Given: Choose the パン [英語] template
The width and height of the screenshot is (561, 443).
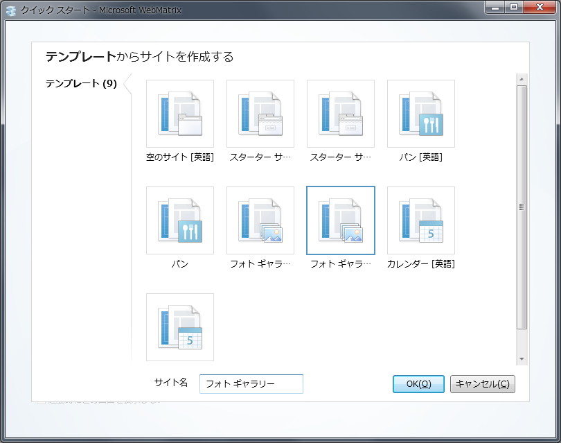Looking at the screenshot, I should pyautogui.click(x=420, y=114).
